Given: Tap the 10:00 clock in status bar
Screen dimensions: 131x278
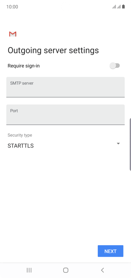Looking at the screenshot, I should [x=12, y=7].
